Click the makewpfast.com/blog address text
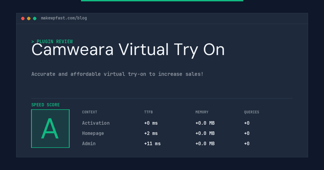 tap(64, 18)
